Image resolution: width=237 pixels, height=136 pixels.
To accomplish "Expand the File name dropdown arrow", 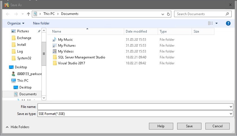I will [x=231, y=107].
